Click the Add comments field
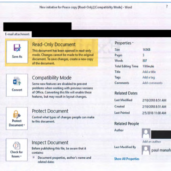This screenshot has width=171, height=171. tap(152, 83)
